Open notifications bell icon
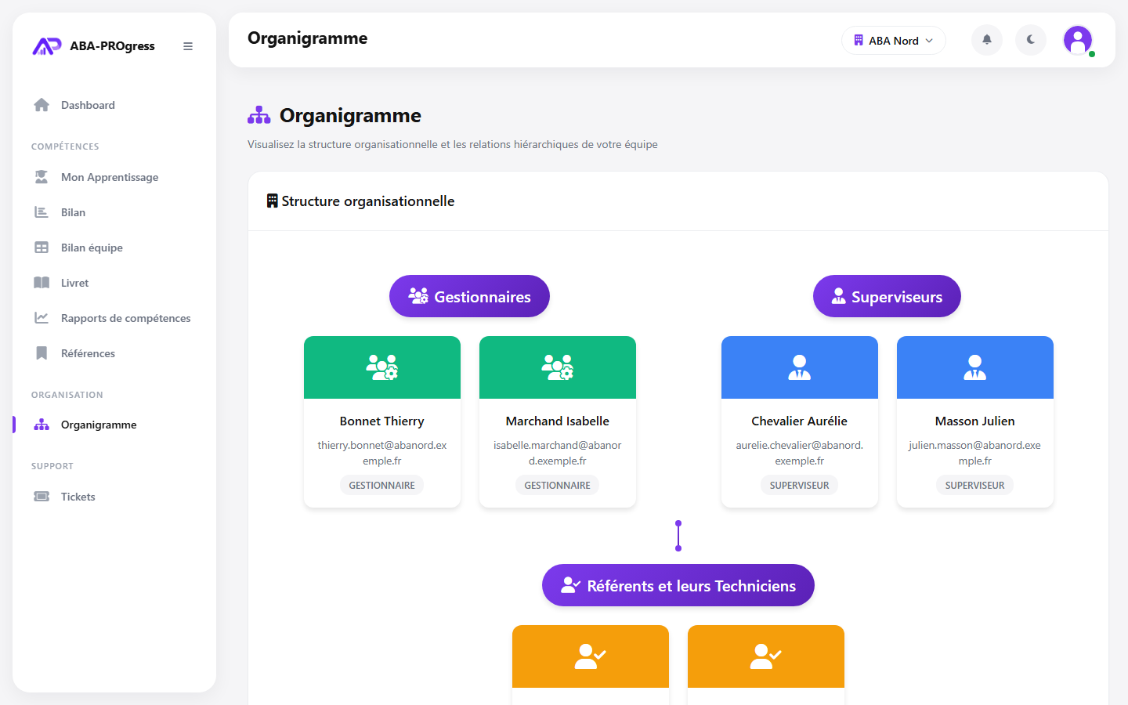The height and width of the screenshot is (705, 1128). pos(987,40)
